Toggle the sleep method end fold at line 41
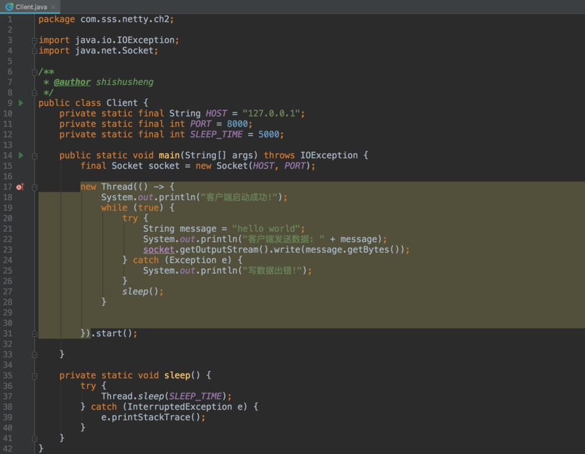Screen dimensions: 585x454 (35, 438)
